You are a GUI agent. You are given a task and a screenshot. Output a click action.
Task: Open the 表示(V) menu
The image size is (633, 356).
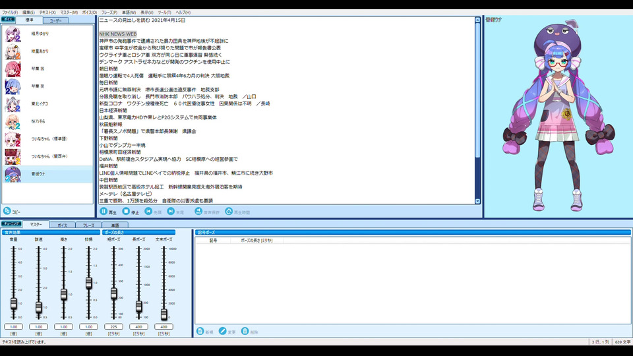146,13
